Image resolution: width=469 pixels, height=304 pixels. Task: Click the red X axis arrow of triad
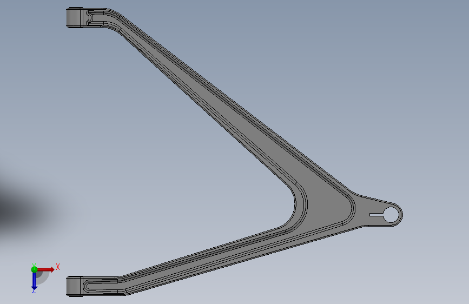point(46,269)
